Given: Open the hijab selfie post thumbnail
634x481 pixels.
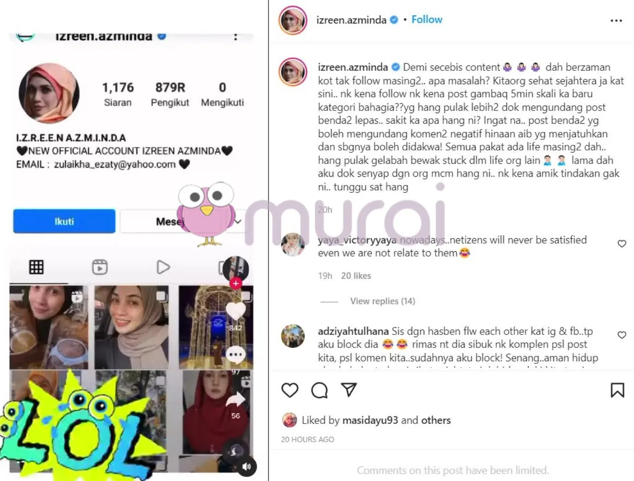Looking at the screenshot, I should click(x=131, y=327).
